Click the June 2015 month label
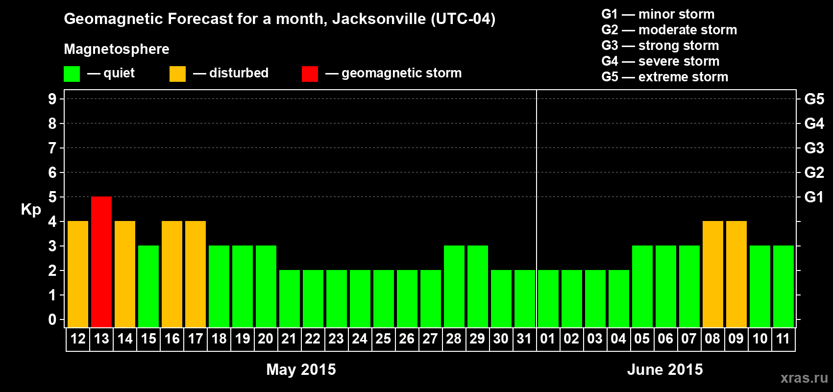 click(x=665, y=369)
